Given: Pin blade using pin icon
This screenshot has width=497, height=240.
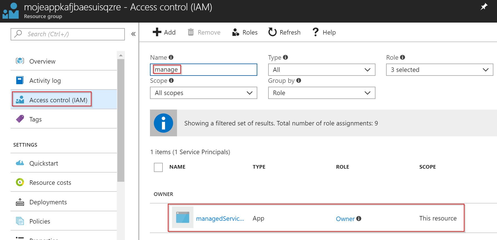Looking at the screenshot, I should click(x=484, y=7).
